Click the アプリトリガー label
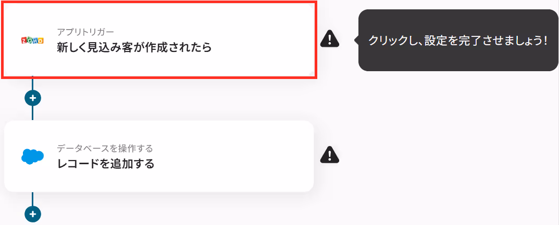The width and height of the screenshot is (559, 225). coord(85,32)
